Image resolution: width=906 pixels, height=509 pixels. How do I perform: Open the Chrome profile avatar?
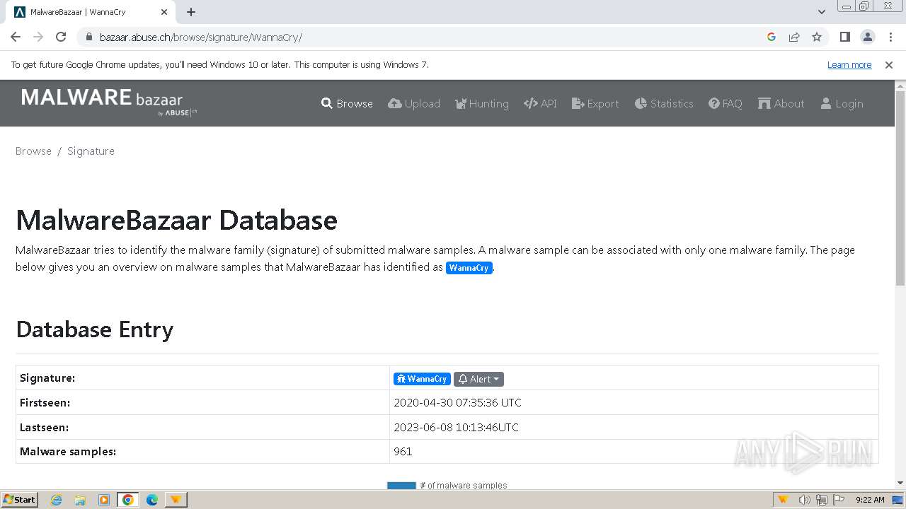pyautogui.click(x=867, y=37)
